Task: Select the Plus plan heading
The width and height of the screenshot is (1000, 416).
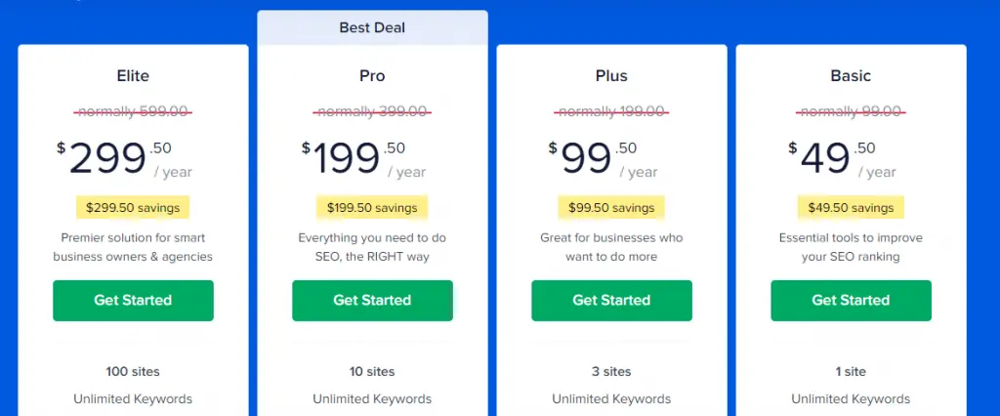Action: point(611,76)
